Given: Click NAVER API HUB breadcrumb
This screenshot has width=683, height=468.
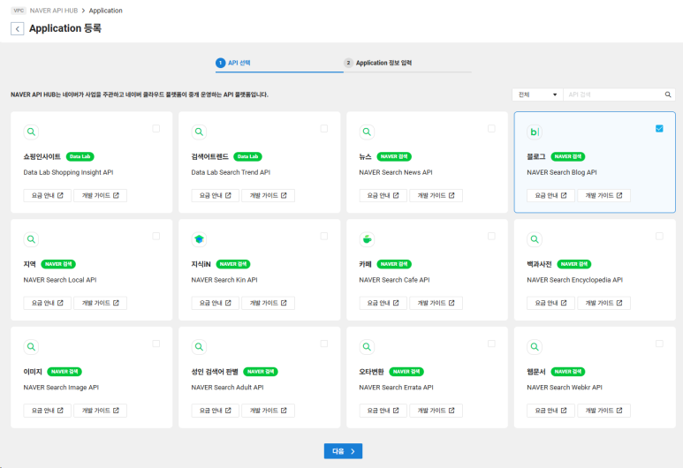Looking at the screenshot, I should (x=54, y=11).
